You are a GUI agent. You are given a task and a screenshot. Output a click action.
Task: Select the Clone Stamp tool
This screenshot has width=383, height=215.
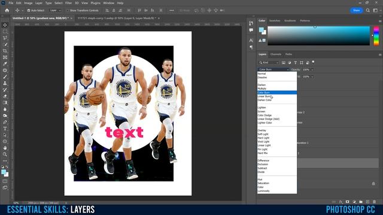point(5,83)
